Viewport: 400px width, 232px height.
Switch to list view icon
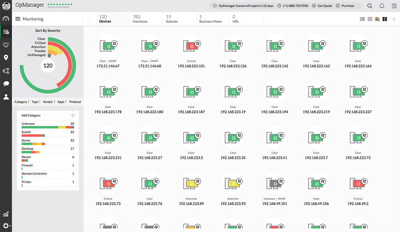coord(362,19)
